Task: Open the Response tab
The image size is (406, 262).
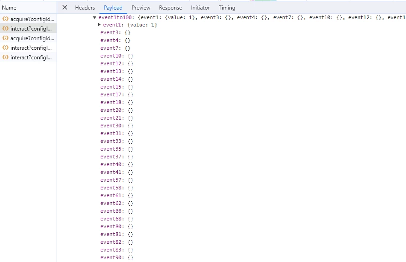Action: click(170, 8)
